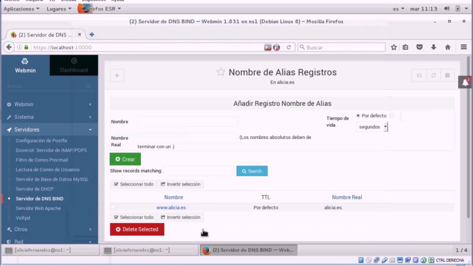This screenshot has width=473, height=266.
Task: Click the module refresh circular-arrows icon
Action: 433,75
